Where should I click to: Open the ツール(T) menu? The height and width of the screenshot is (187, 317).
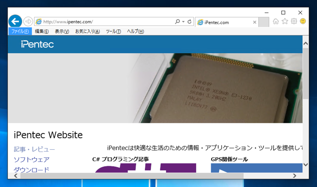tap(113, 32)
